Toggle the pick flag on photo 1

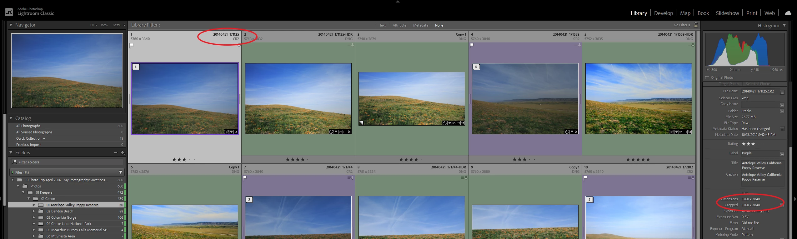pyautogui.click(x=132, y=45)
